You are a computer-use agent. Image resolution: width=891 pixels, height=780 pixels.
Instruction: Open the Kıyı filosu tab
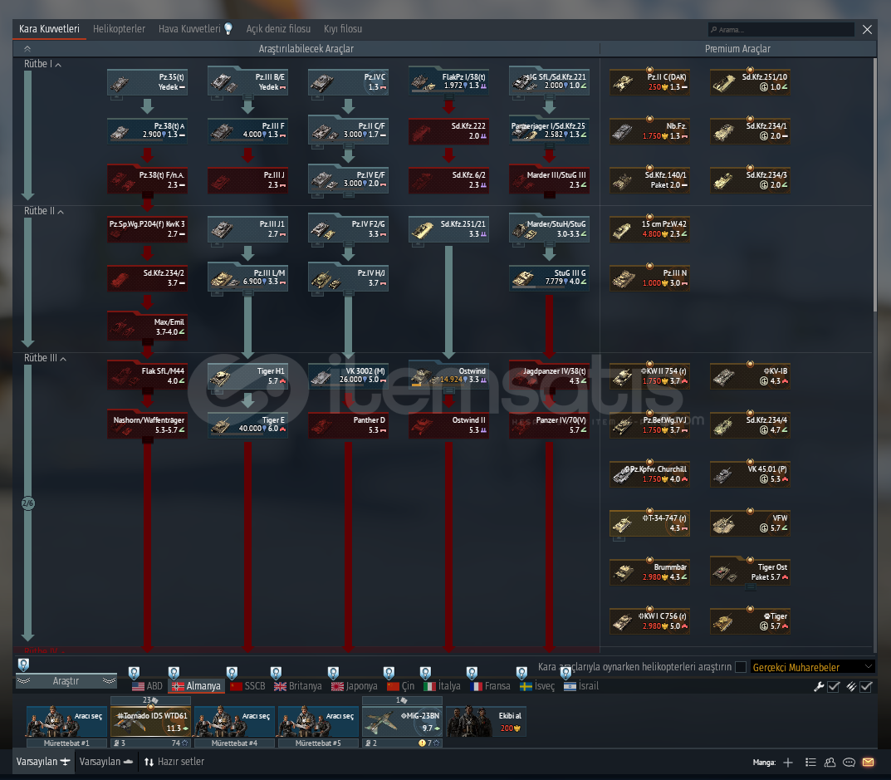pyautogui.click(x=343, y=29)
